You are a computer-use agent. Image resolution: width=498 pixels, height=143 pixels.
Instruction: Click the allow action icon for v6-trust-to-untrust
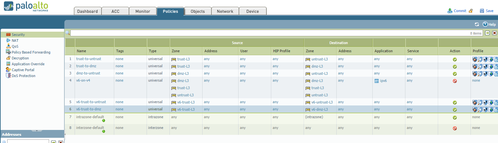[455, 103]
